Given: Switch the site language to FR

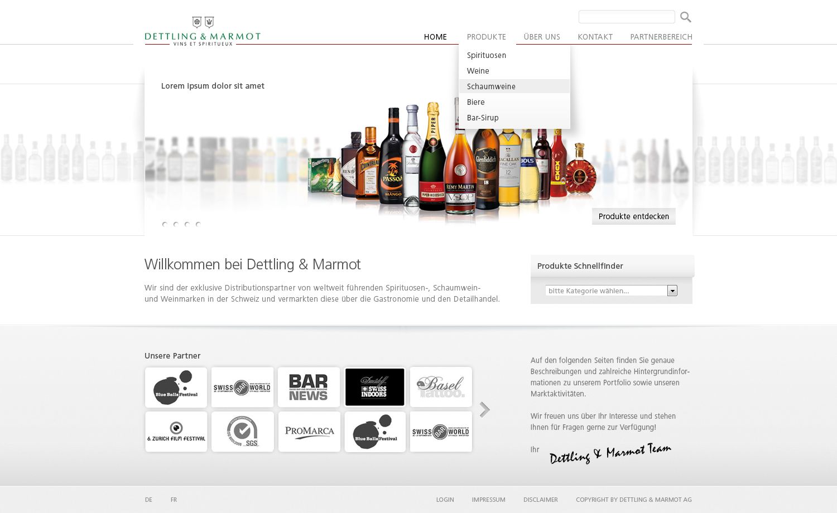Looking at the screenshot, I should [174, 500].
